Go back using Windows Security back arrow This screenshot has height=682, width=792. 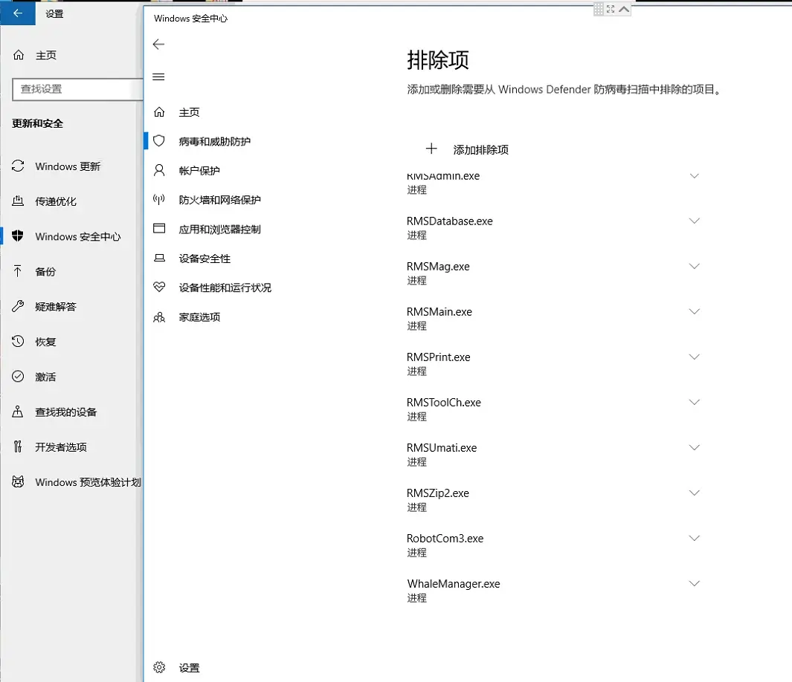pyautogui.click(x=158, y=45)
